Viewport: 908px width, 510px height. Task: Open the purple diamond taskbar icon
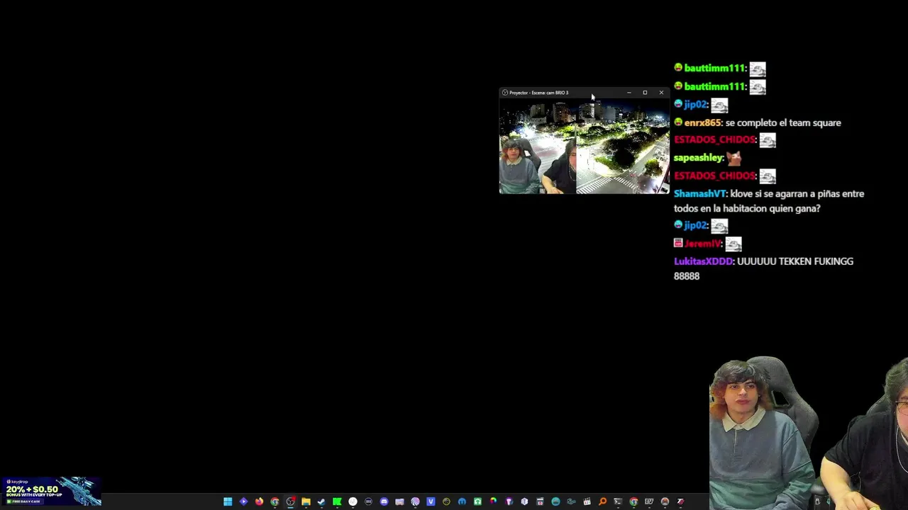click(243, 501)
